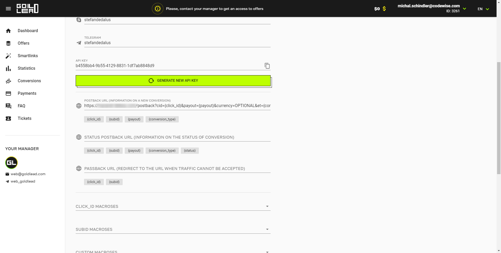Click the info icon in top banner
Screen dimensions: 501x253
click(x=158, y=9)
